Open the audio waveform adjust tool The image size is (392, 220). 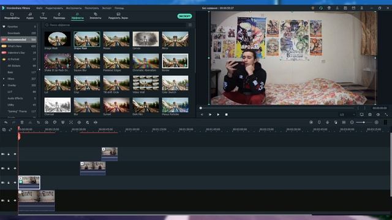coord(96,122)
